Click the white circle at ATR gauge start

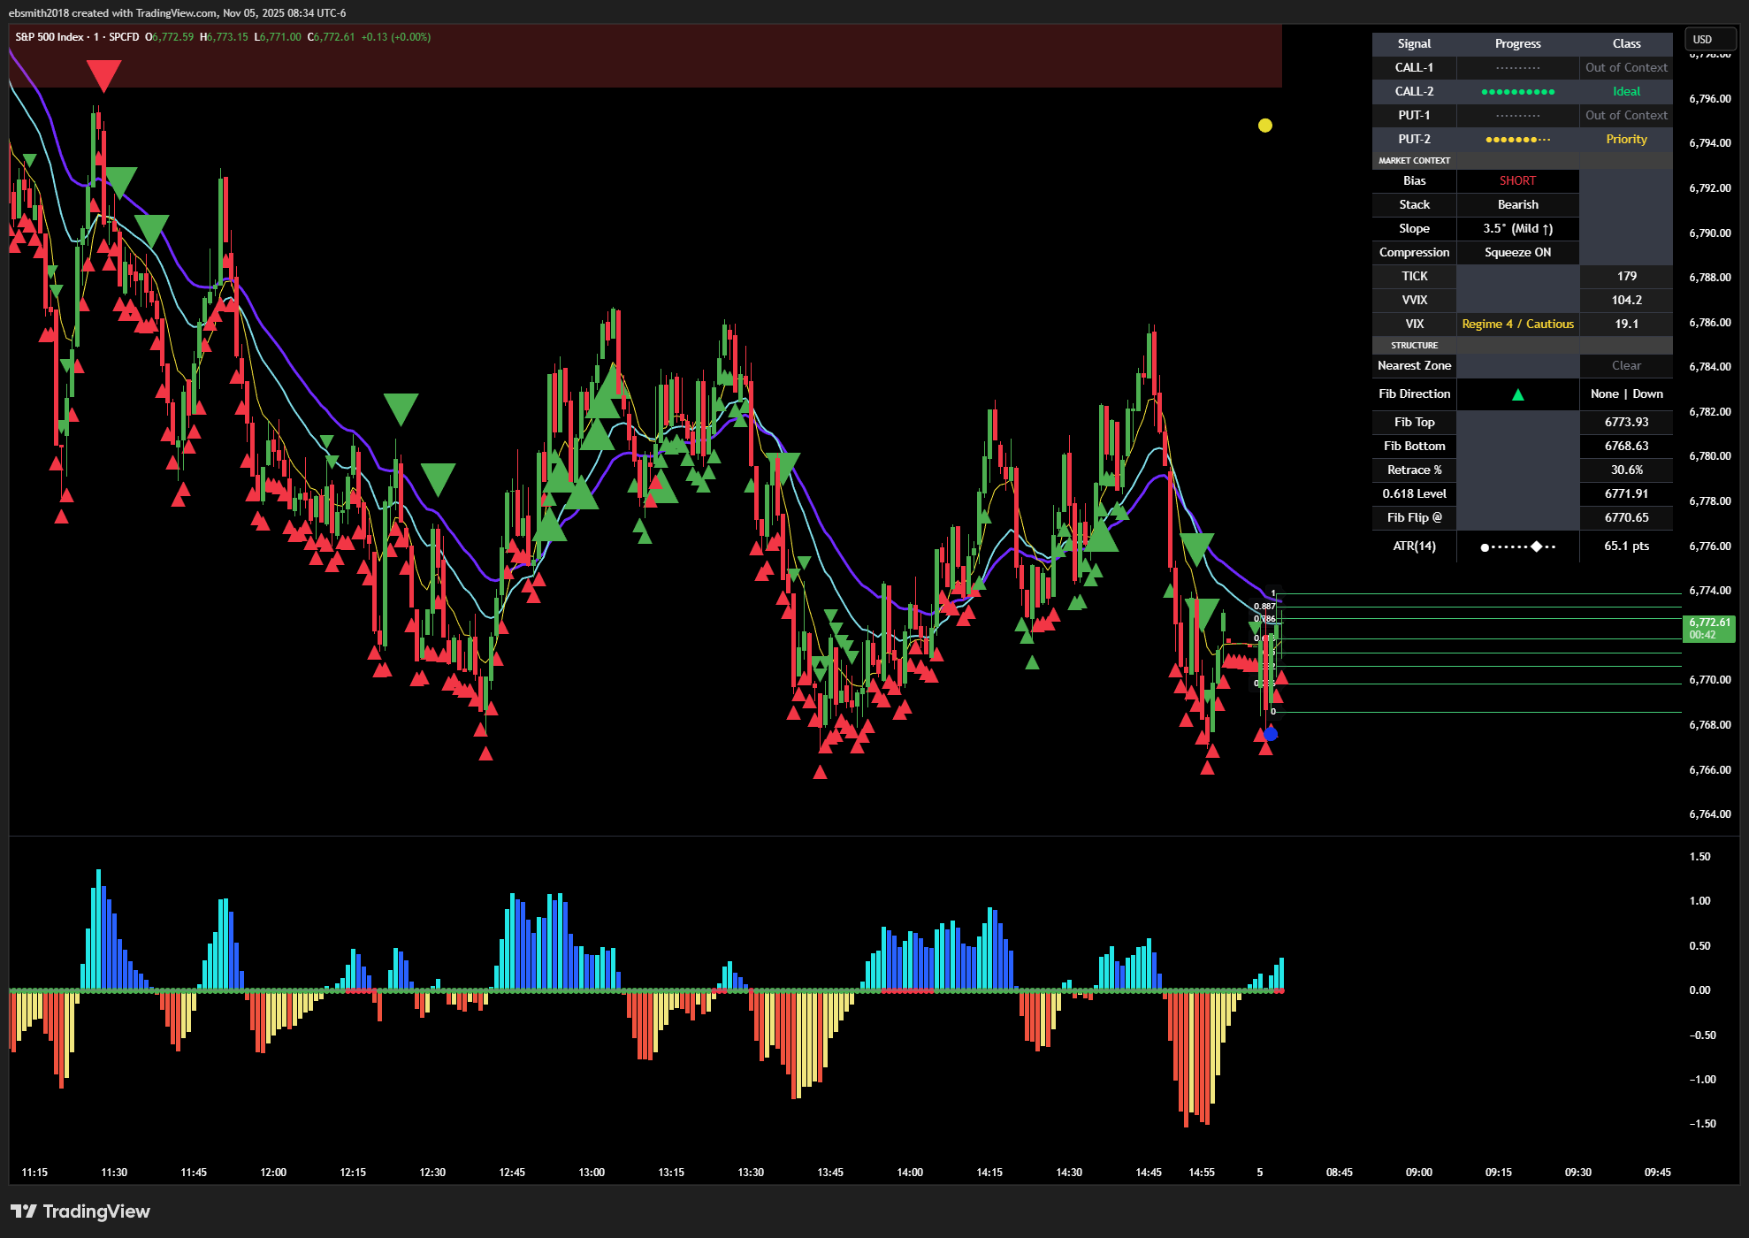click(x=1485, y=546)
